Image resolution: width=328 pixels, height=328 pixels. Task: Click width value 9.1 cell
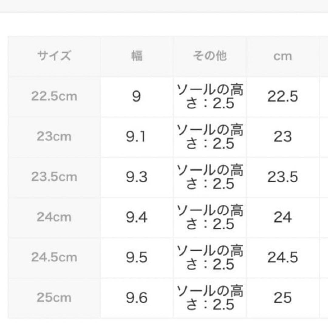point(137,137)
